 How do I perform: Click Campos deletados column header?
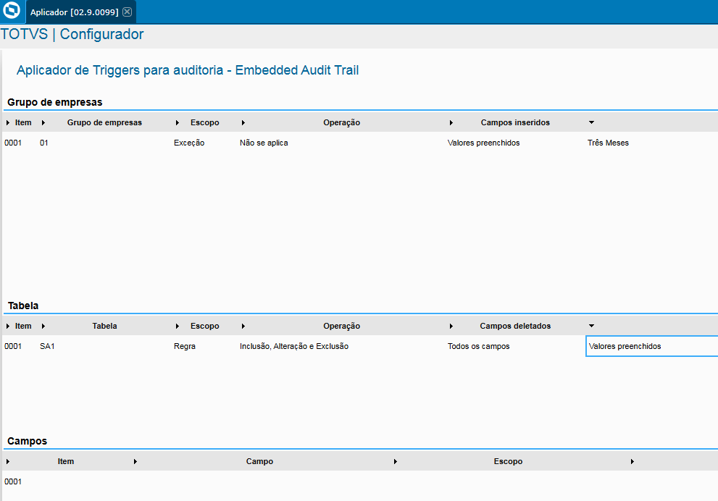[x=515, y=327]
